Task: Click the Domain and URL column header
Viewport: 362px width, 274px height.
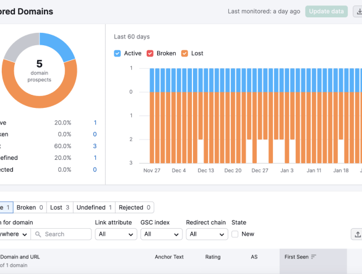Action: click(x=20, y=257)
